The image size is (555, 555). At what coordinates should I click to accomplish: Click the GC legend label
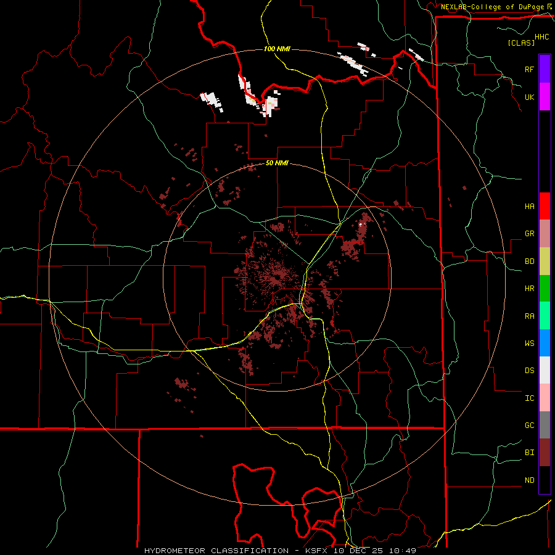(x=529, y=425)
